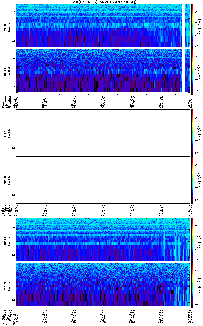Click the THD BII PSD color bar
This screenshot has width=203, height=326.
click(192, 180)
